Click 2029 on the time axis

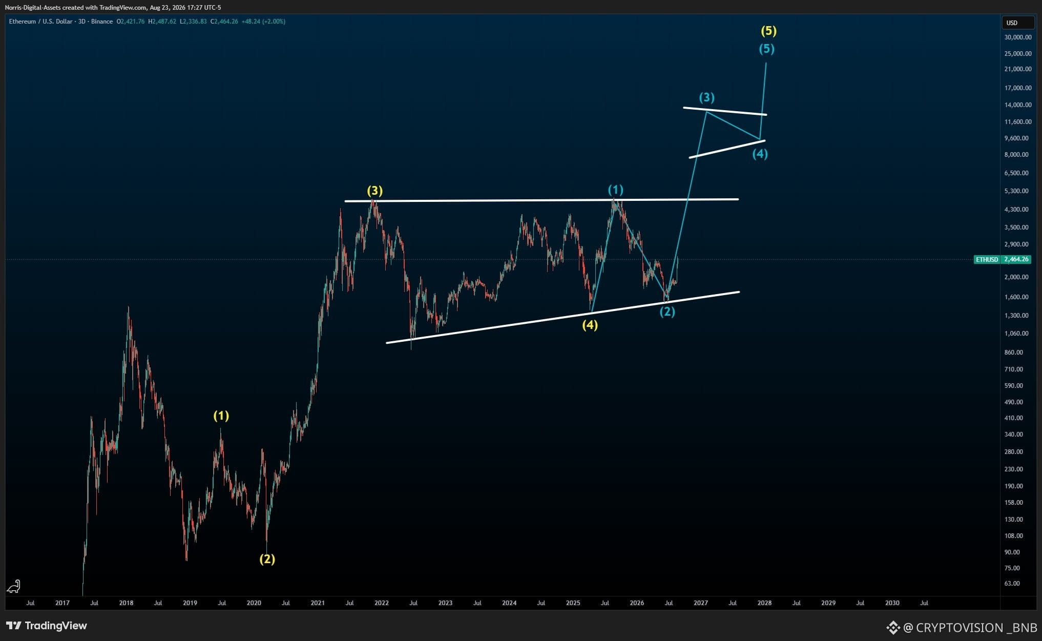click(828, 603)
